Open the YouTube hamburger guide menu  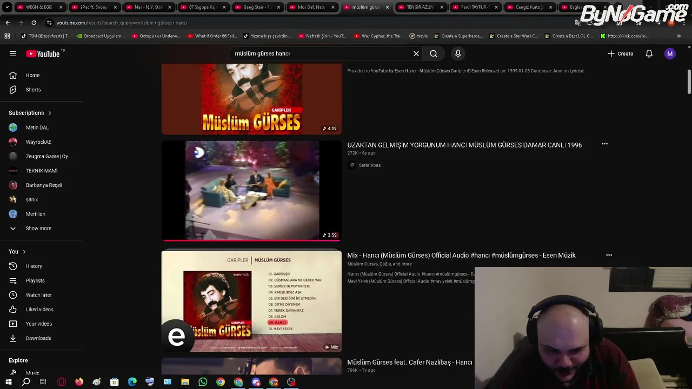pyautogui.click(x=13, y=53)
